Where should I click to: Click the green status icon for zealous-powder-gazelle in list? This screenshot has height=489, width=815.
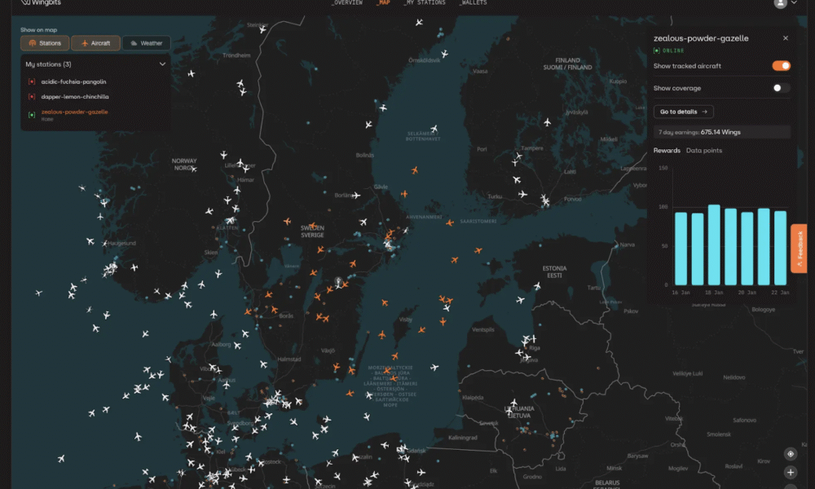coord(32,114)
